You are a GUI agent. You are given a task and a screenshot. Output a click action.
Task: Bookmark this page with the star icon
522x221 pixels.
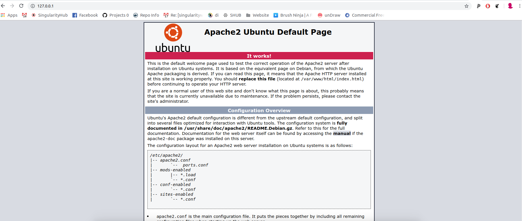(x=467, y=6)
